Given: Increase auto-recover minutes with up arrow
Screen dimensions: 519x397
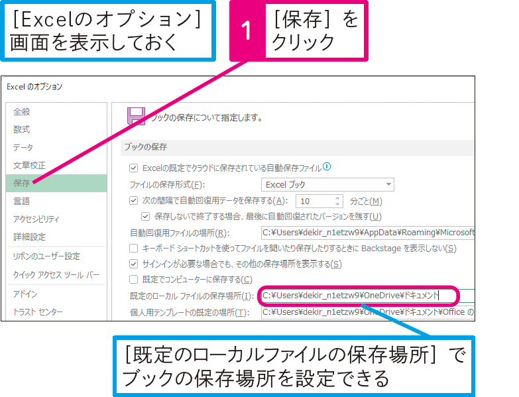Looking at the screenshot, I should coord(337,198).
